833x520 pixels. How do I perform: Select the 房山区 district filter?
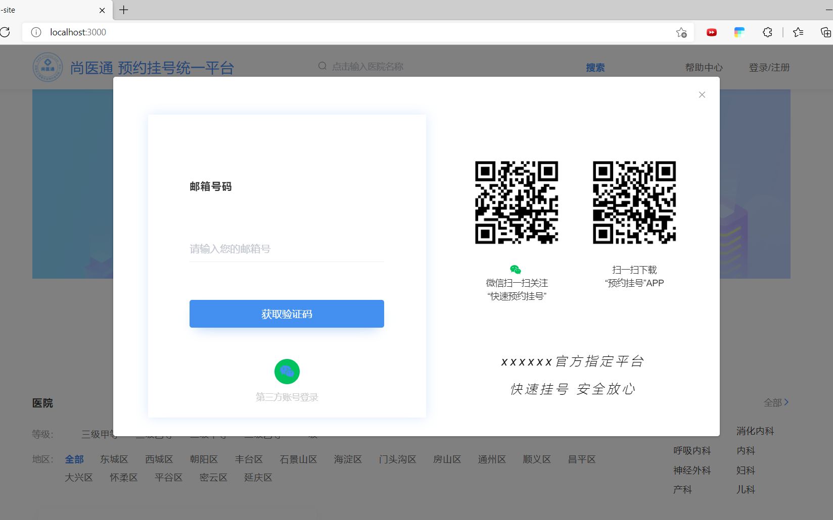[447, 459]
